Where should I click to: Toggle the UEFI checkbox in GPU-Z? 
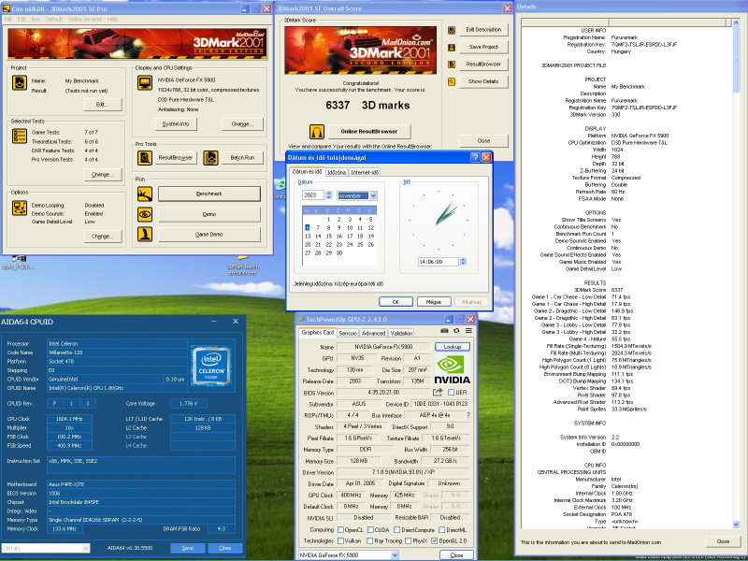[452, 393]
